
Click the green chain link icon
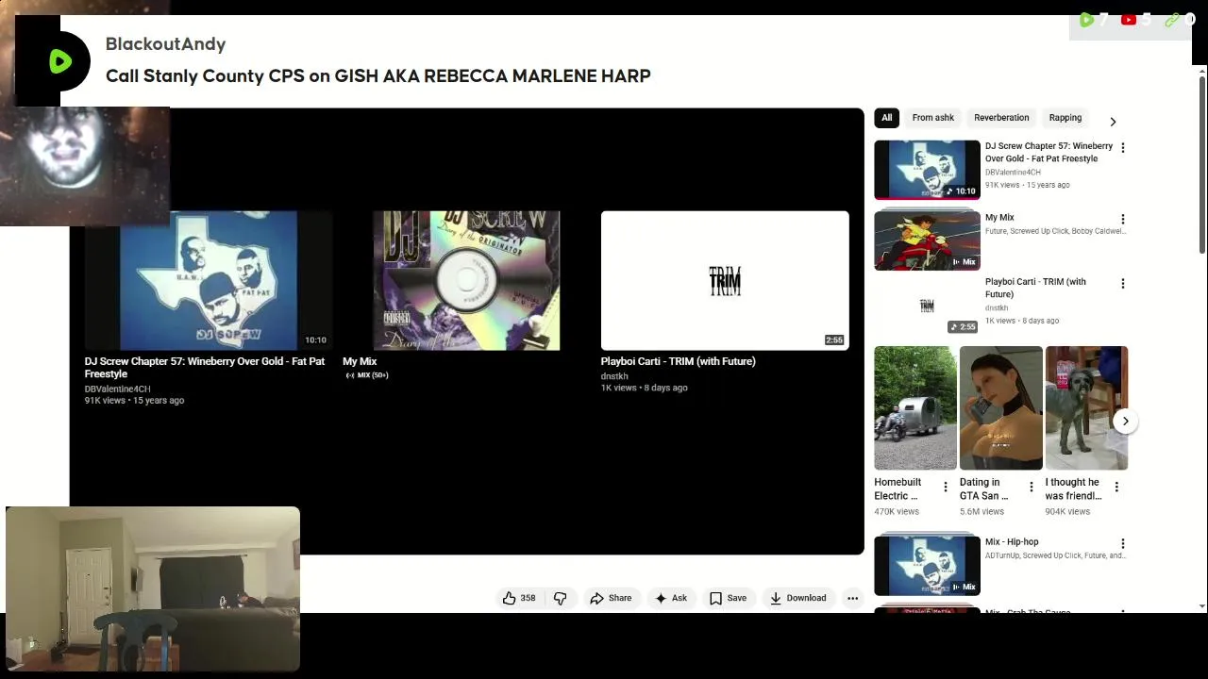tap(1172, 20)
